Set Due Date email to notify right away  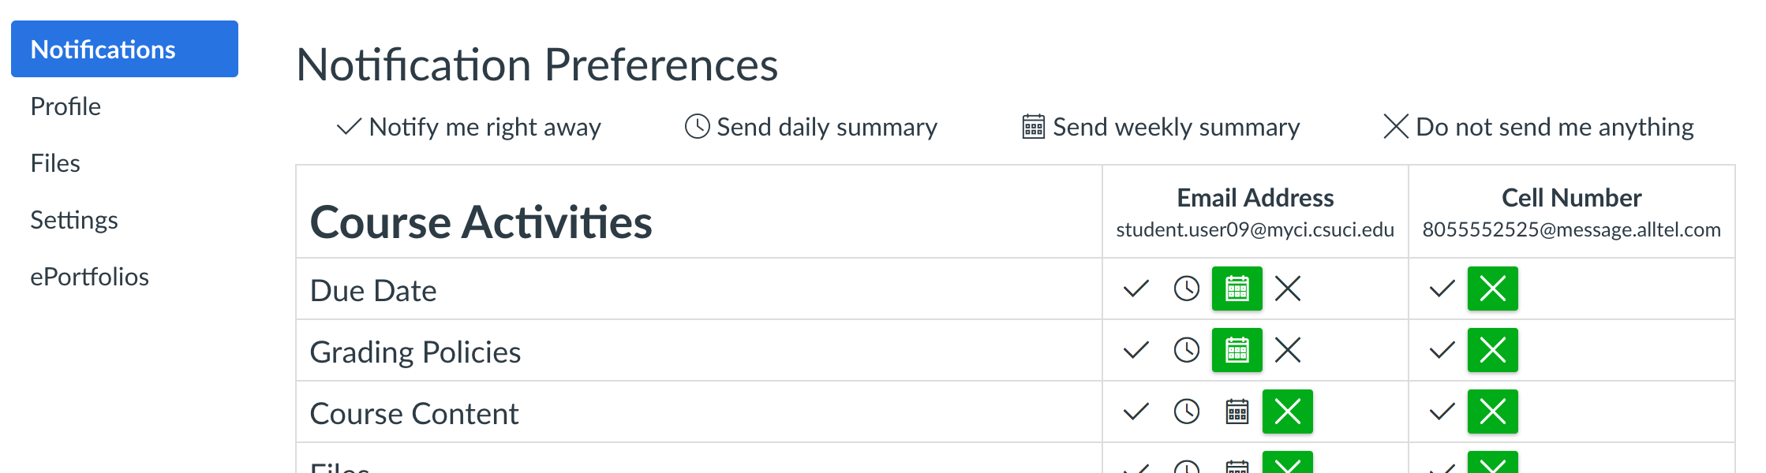1136,289
